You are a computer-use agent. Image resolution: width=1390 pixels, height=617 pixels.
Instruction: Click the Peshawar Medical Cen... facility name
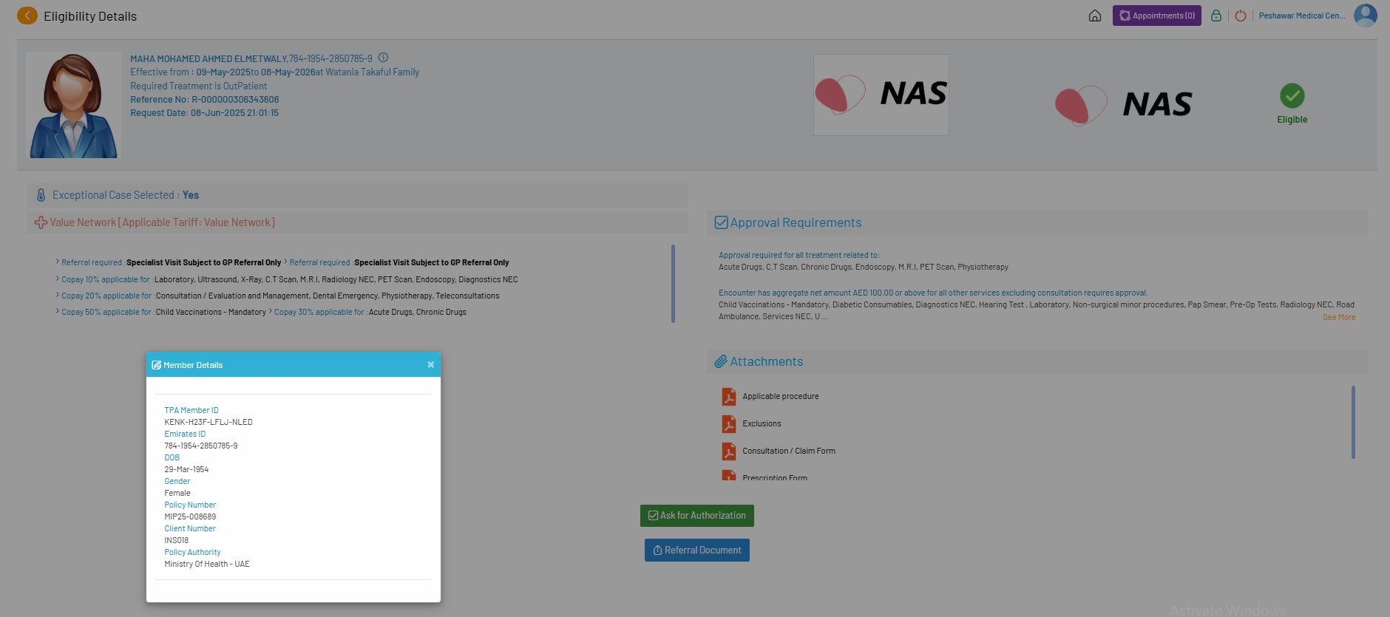1302,16
